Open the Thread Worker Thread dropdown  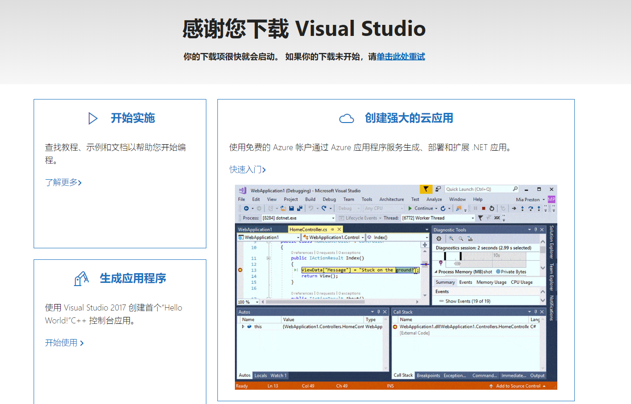click(473, 218)
